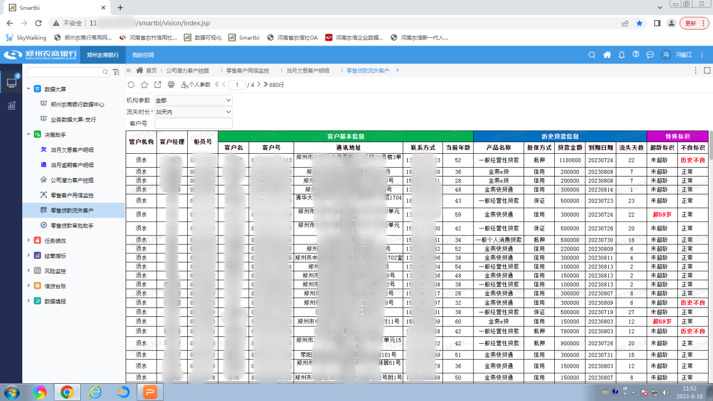The width and height of the screenshot is (713, 401).
Task: Click the 个人参数 button
Action: (x=196, y=85)
